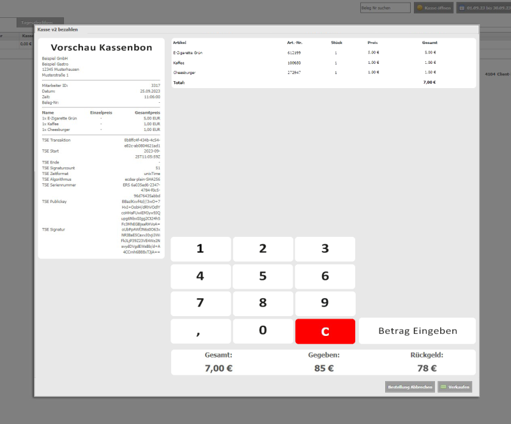511x424 pixels.
Task: Switch to the Tagesabschluss tab behind the dialog
Action: [40, 22]
